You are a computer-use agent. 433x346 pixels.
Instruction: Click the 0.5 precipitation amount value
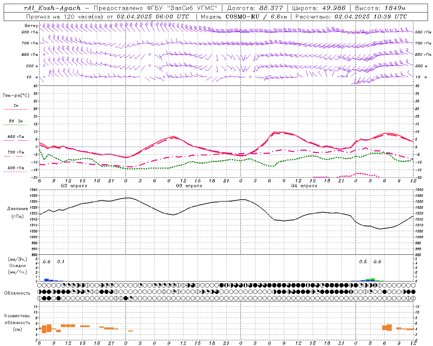click(363, 262)
